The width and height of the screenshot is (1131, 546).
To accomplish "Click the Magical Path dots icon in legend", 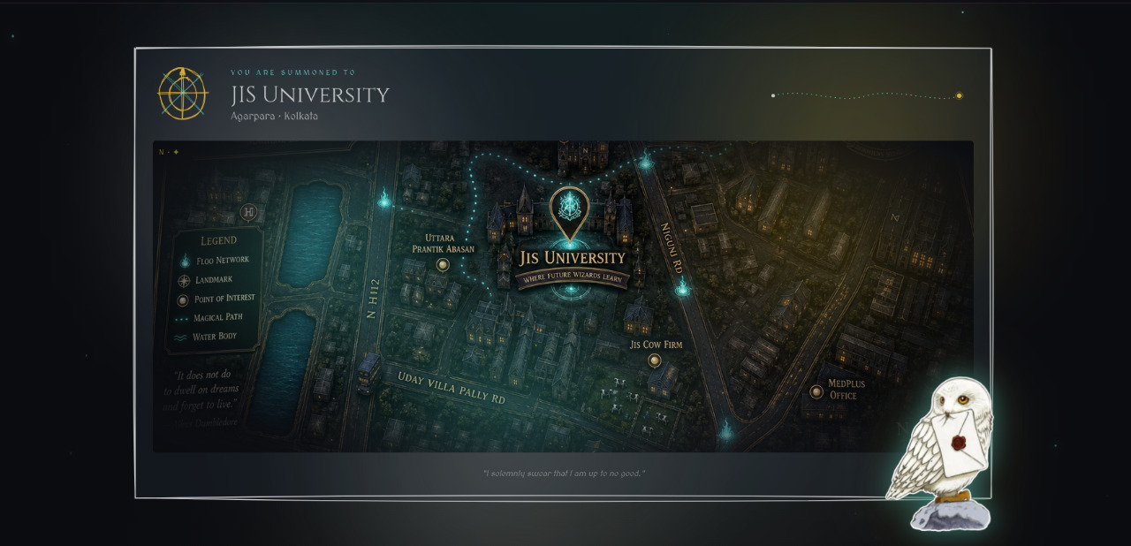I will tap(184, 318).
